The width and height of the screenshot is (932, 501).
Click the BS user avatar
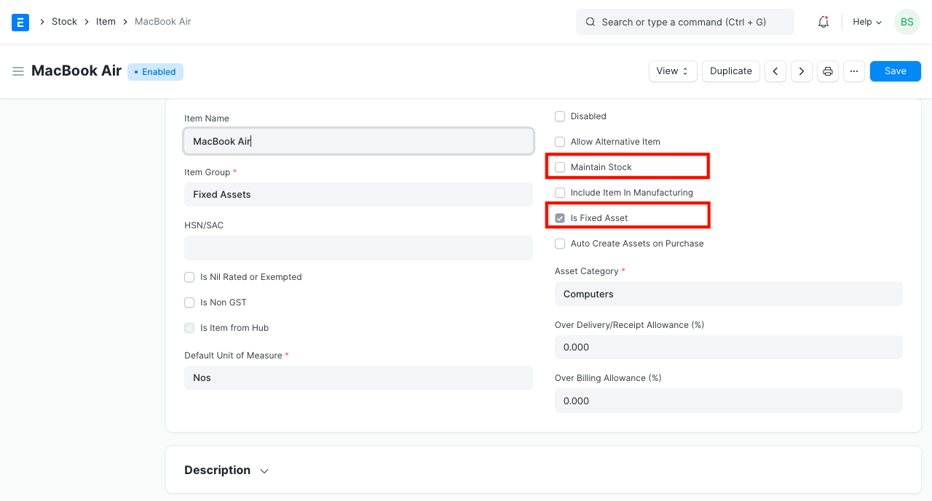907,22
